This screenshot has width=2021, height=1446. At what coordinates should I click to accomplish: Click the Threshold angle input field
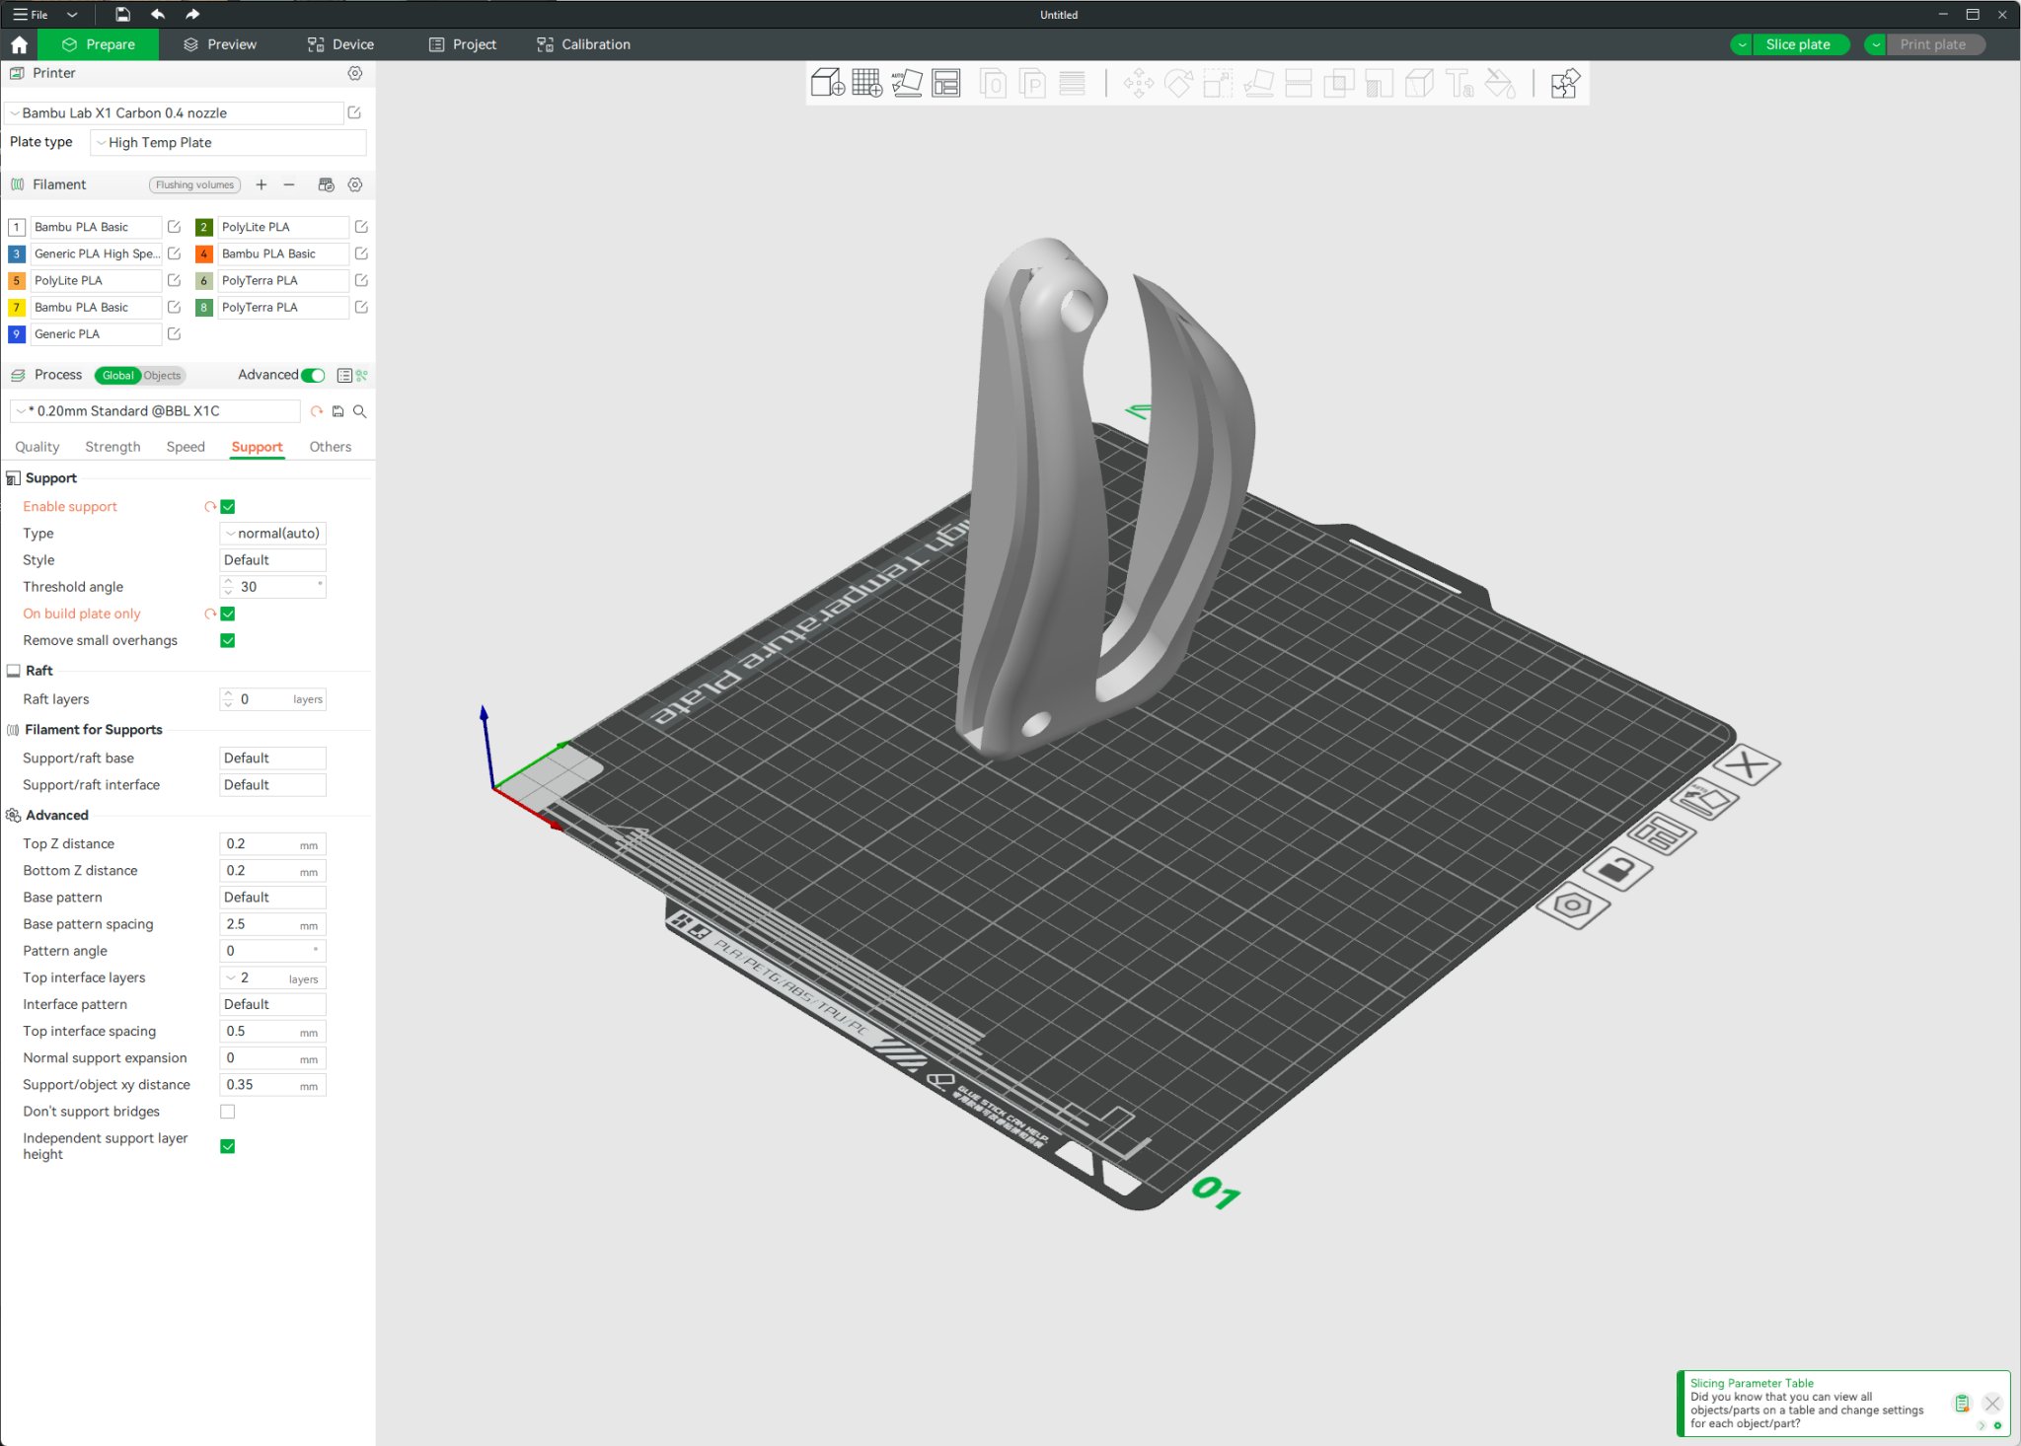click(272, 587)
